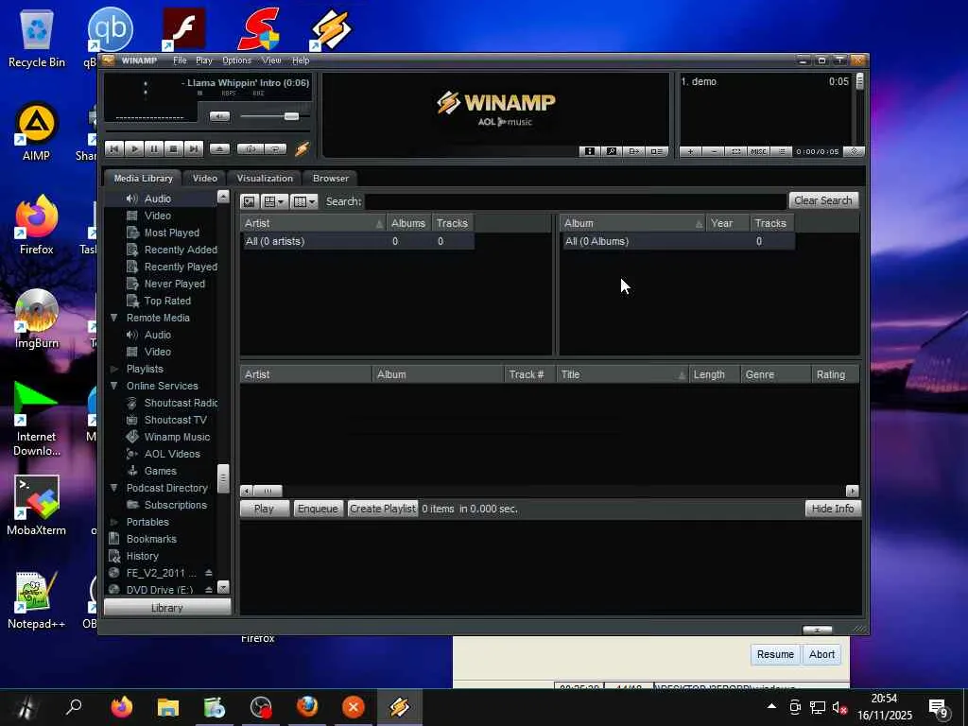Click the Clear Search button

[x=823, y=200]
